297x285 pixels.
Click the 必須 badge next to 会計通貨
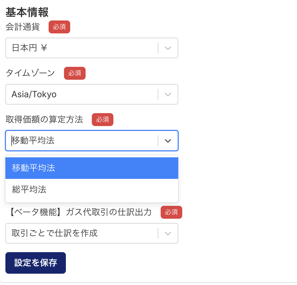click(x=59, y=27)
